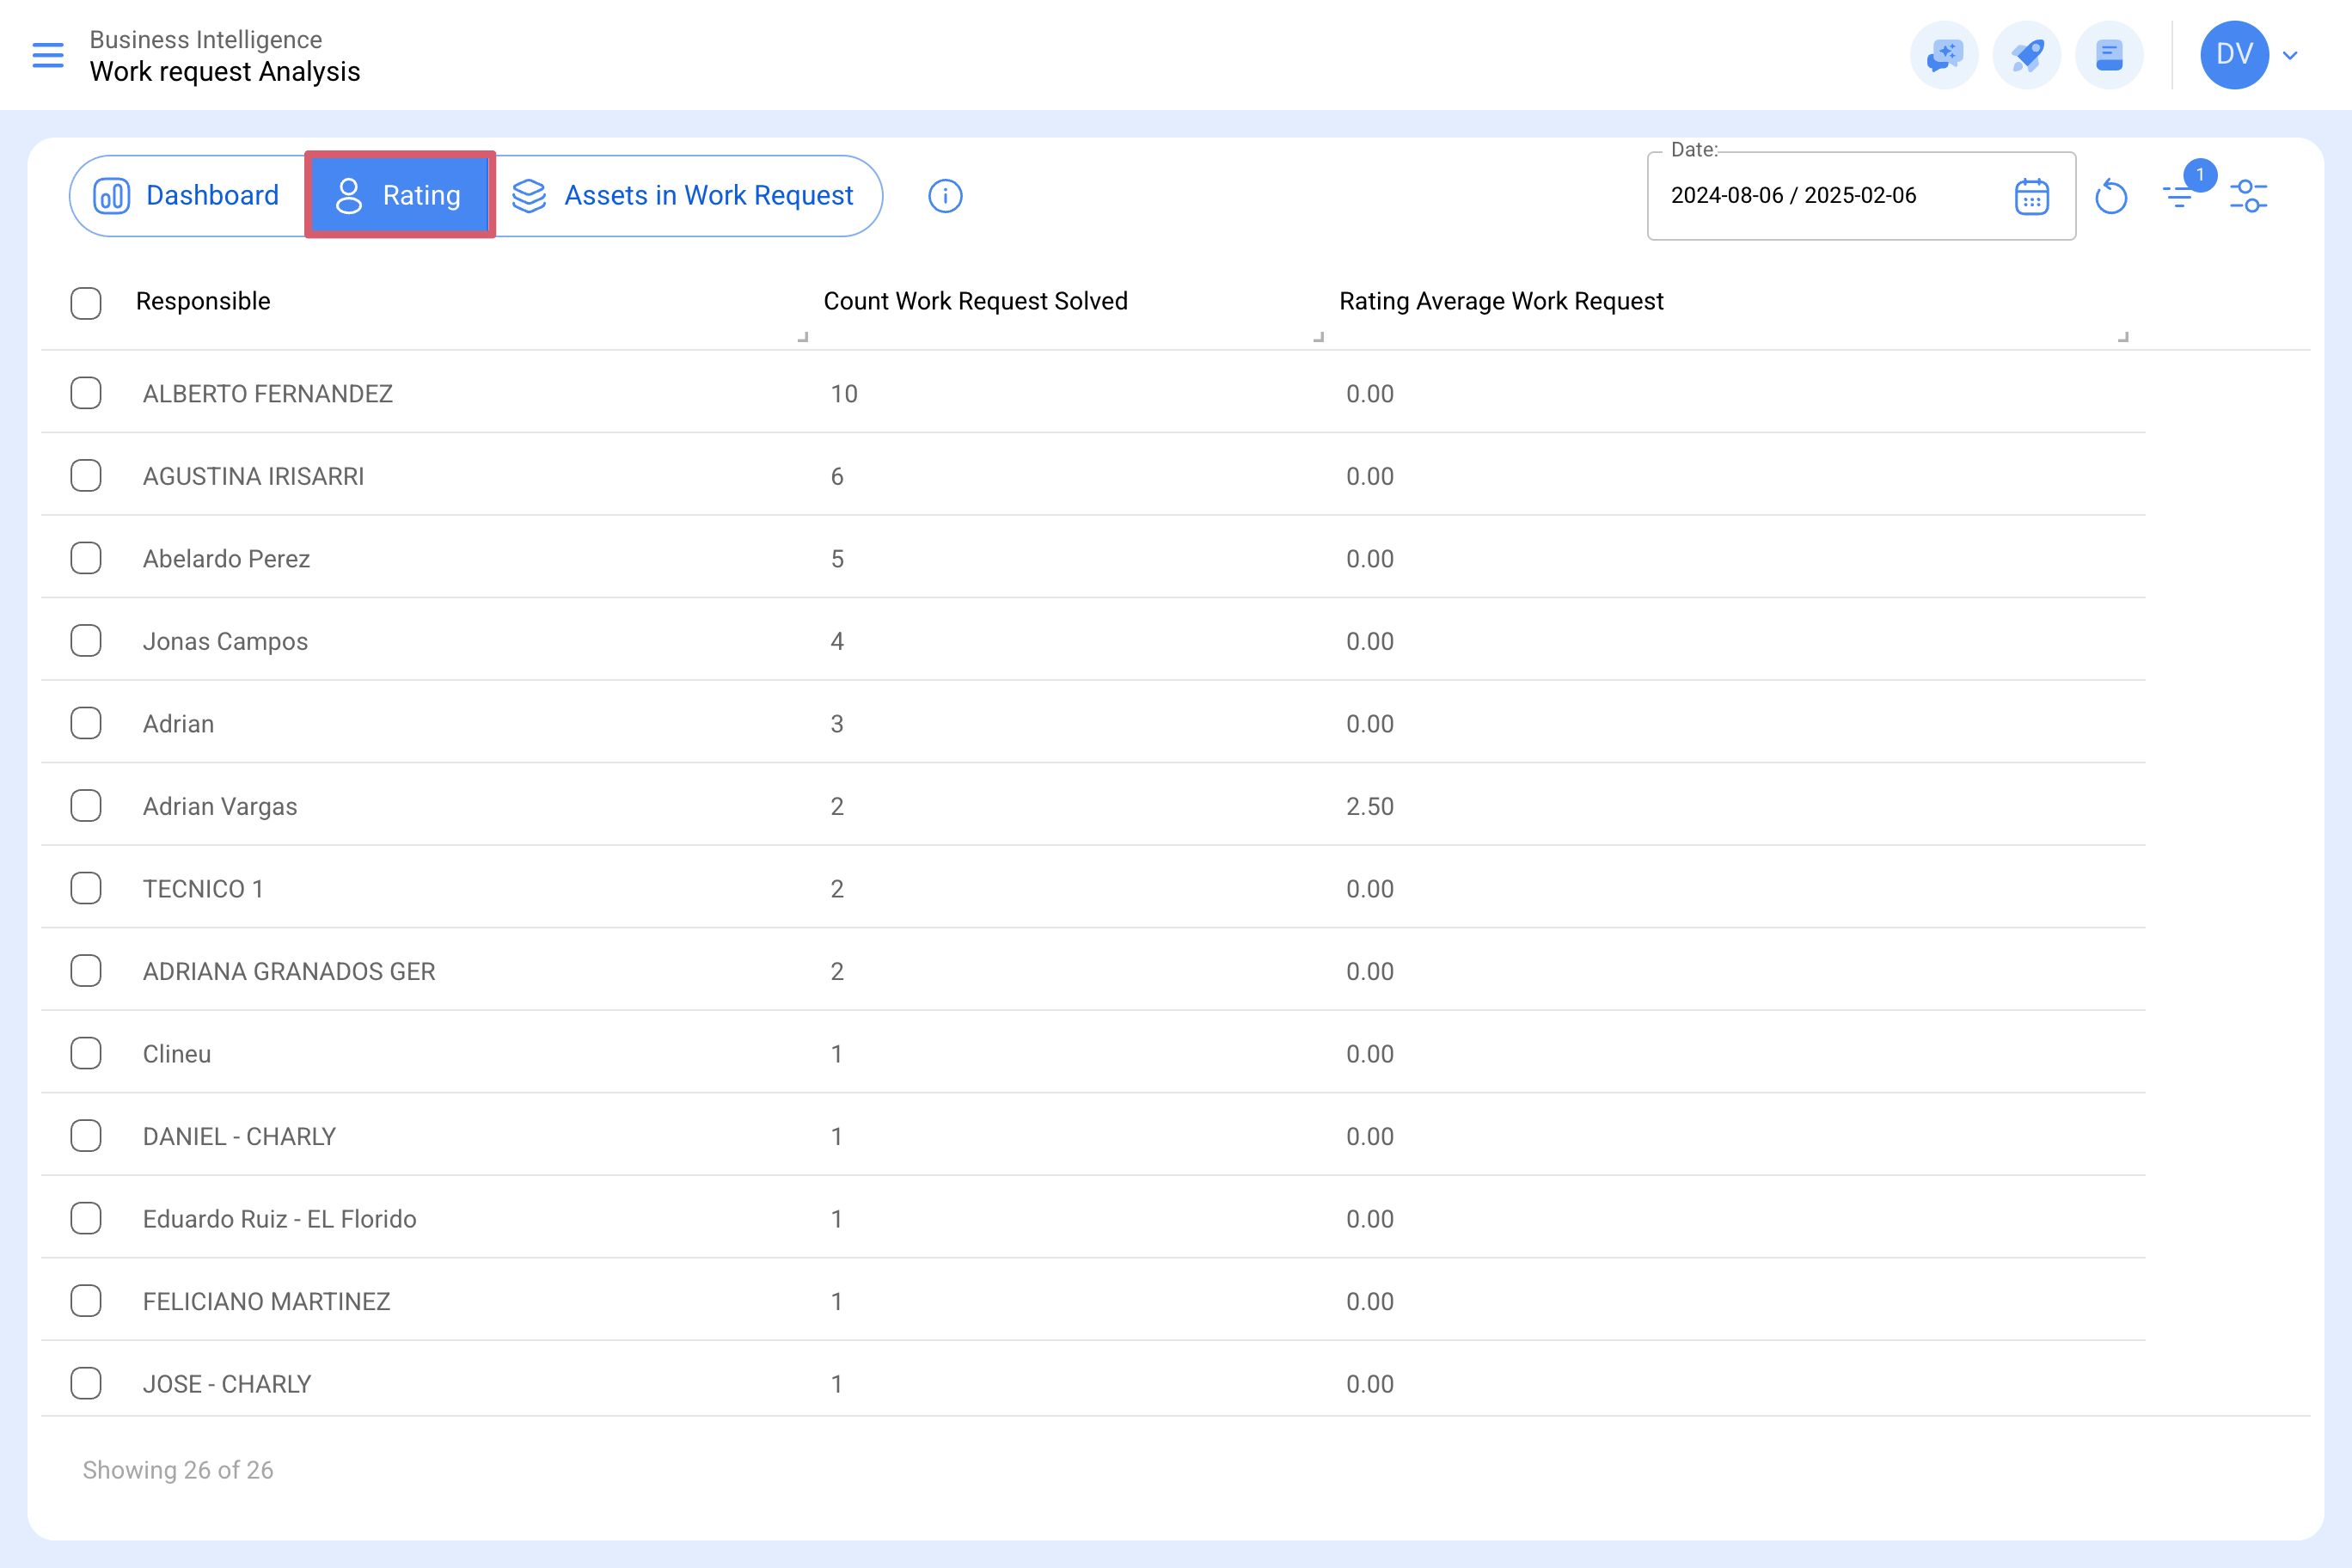Check the Jonas Campos row checkbox
2352x1568 pixels.
(x=86, y=641)
